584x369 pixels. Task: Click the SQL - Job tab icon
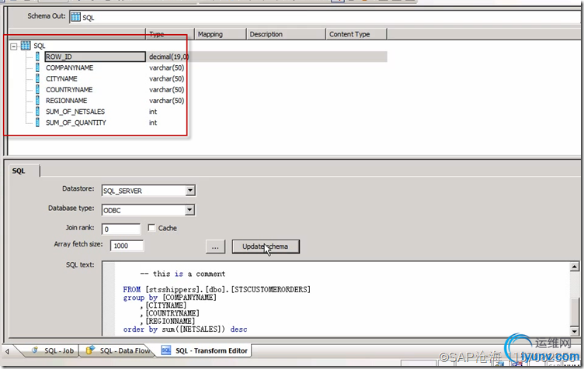click(x=35, y=350)
